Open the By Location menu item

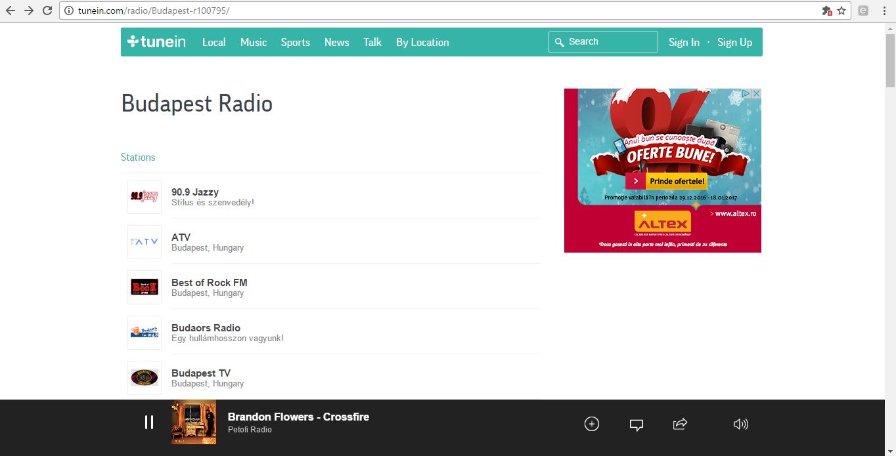point(422,42)
